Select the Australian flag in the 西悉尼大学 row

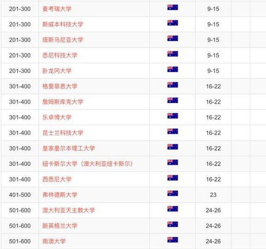[173, 178]
